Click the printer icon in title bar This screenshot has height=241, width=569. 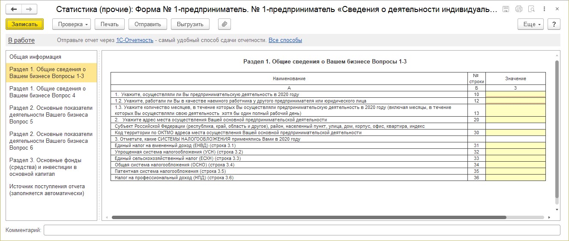coord(519,9)
